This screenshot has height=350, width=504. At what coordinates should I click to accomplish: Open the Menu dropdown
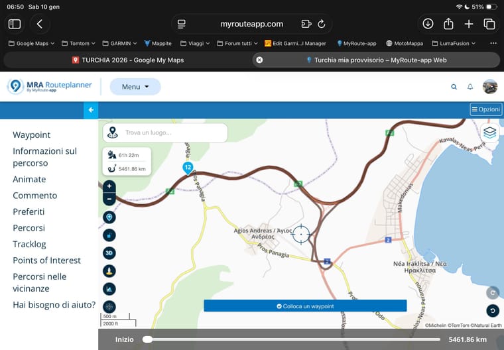[135, 87]
